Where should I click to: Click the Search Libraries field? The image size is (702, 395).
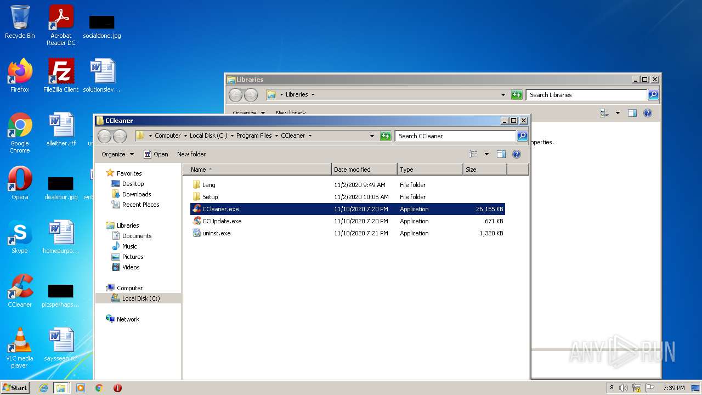[586, 95]
